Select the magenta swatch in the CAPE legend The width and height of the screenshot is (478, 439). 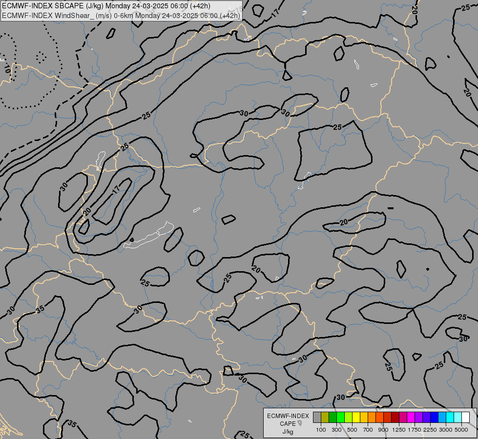411,417
